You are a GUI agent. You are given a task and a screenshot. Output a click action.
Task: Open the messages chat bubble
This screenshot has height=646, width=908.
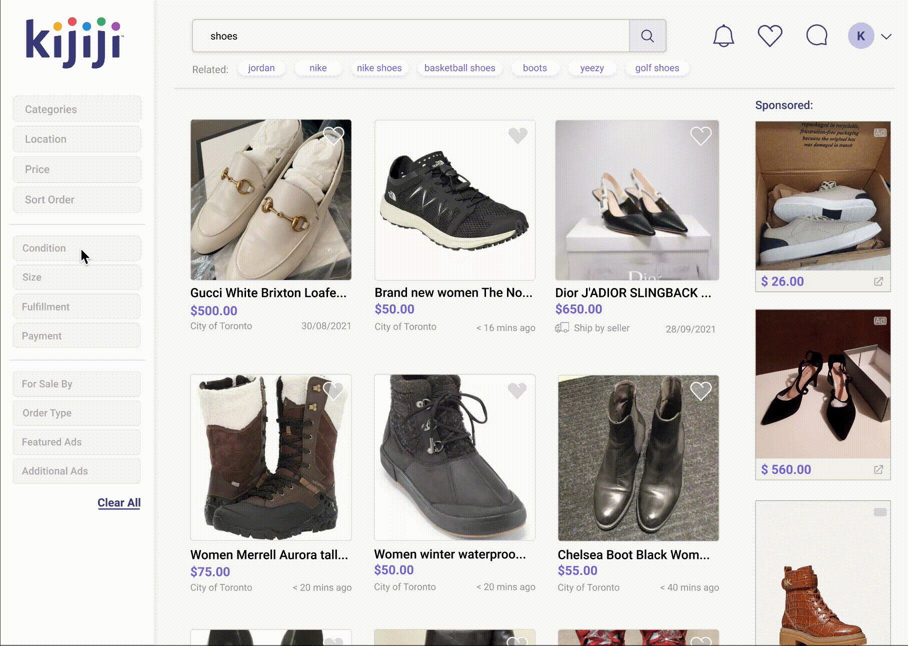pyautogui.click(x=817, y=35)
